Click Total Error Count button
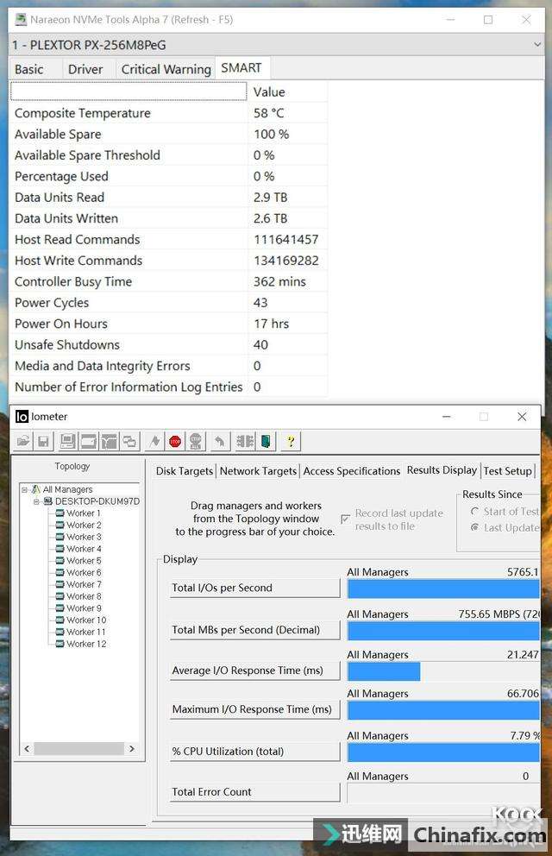 pyautogui.click(x=254, y=791)
